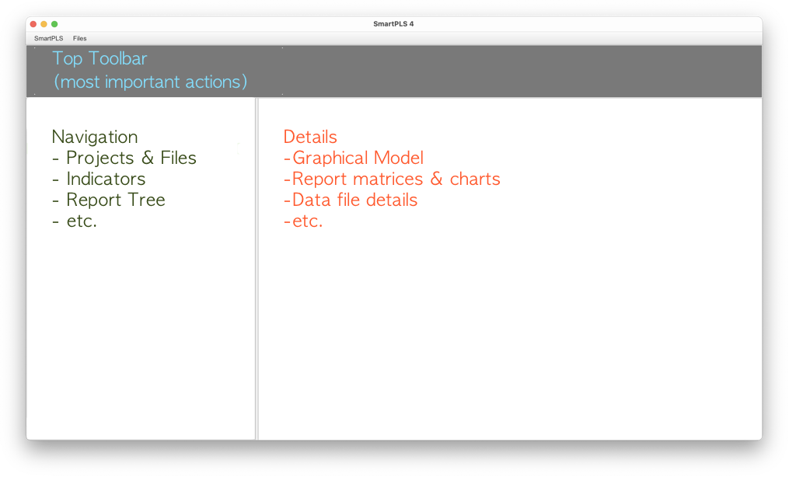Screen dimensions: 796x484
Task: Click the yellow minimize traffic light
Action: tap(42, 24)
